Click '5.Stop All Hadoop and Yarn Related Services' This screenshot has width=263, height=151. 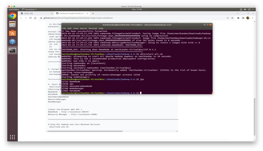pos(74,124)
